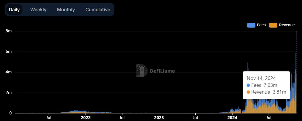Click the 2024 x-axis label
The height and width of the screenshot is (121, 302).
(232, 117)
